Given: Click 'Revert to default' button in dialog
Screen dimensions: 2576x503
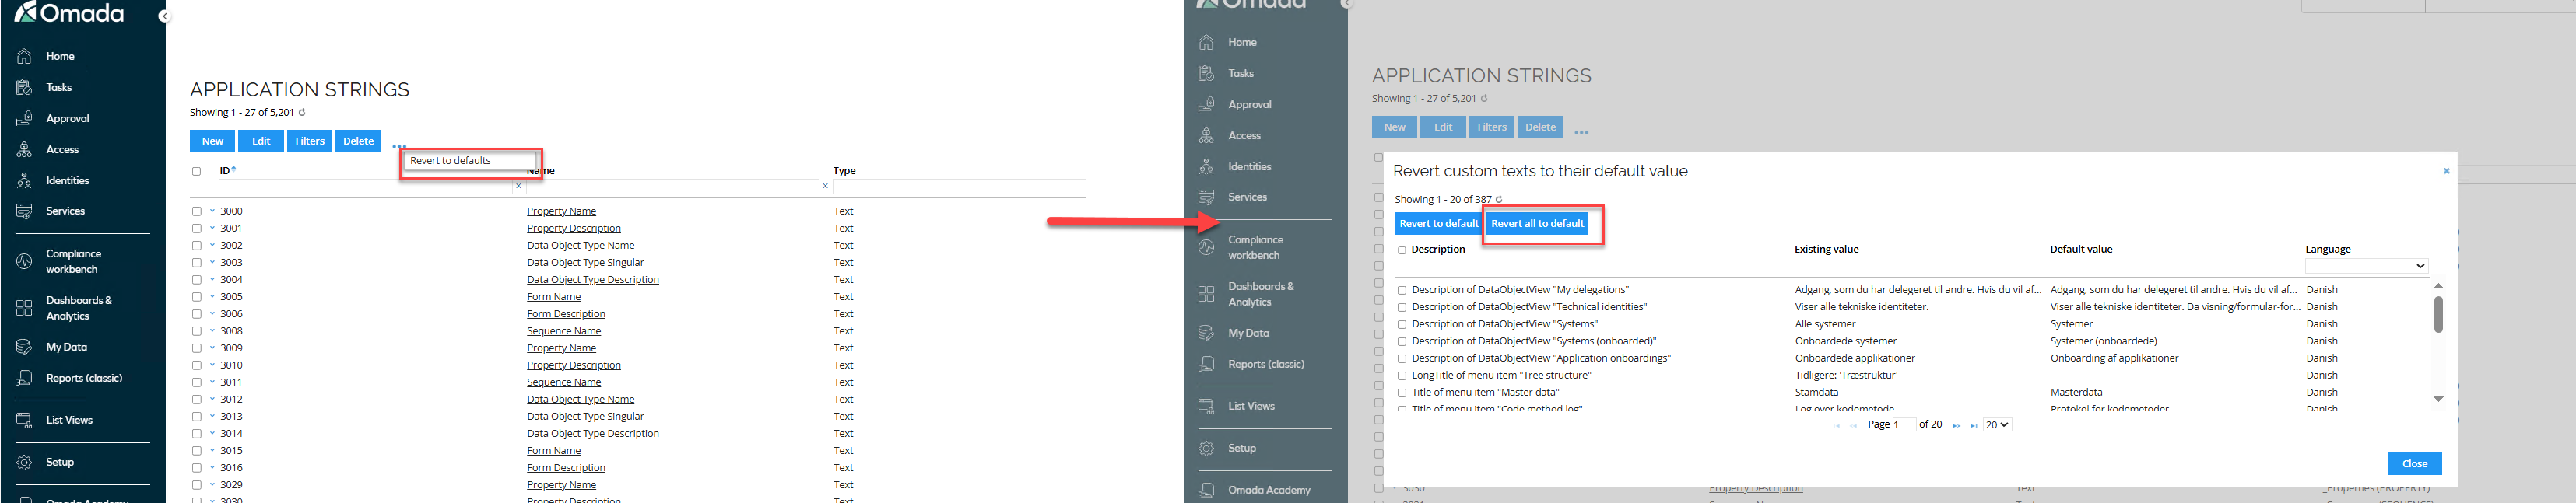Looking at the screenshot, I should (x=1438, y=224).
